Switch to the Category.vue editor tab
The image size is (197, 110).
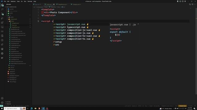tap(76, 4)
